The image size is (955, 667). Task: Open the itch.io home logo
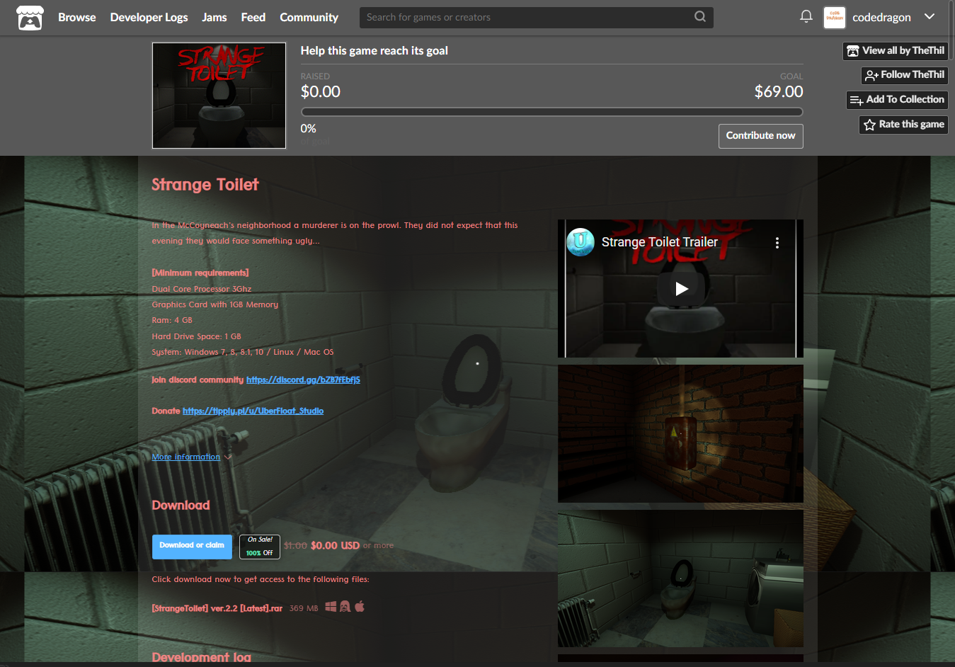tap(30, 17)
